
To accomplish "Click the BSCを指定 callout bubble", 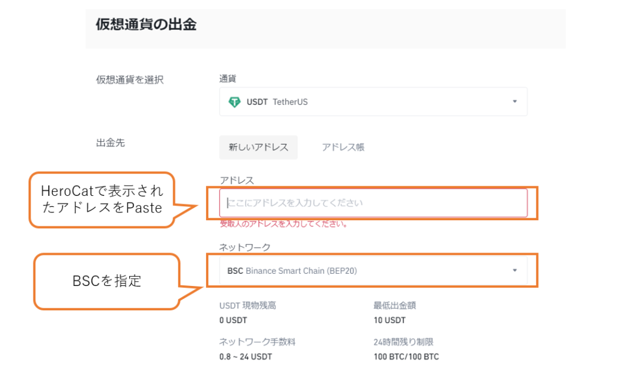I will (x=107, y=281).
